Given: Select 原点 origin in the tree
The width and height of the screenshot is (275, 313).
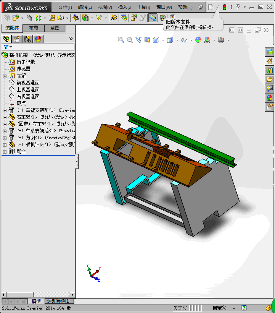Looking at the screenshot, I should point(21,104).
